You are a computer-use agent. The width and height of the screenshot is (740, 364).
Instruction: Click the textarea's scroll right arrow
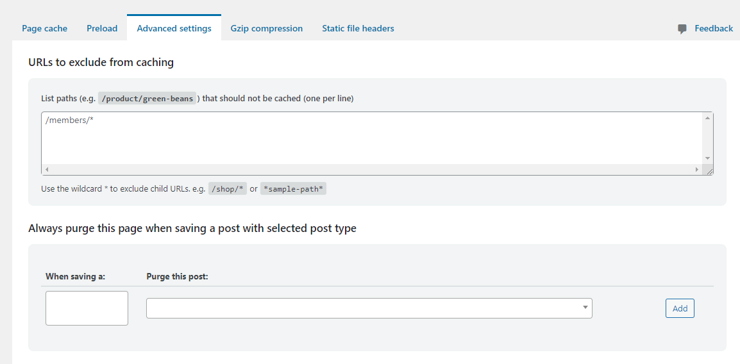[697, 170]
